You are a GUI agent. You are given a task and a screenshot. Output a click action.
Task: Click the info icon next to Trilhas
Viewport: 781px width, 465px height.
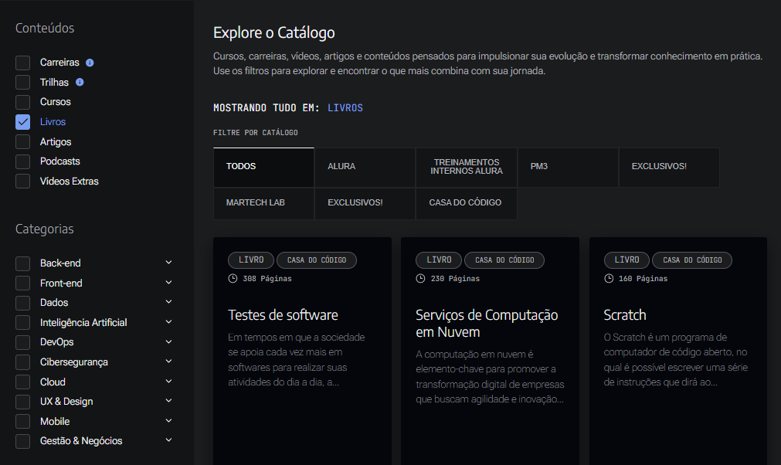coord(80,82)
